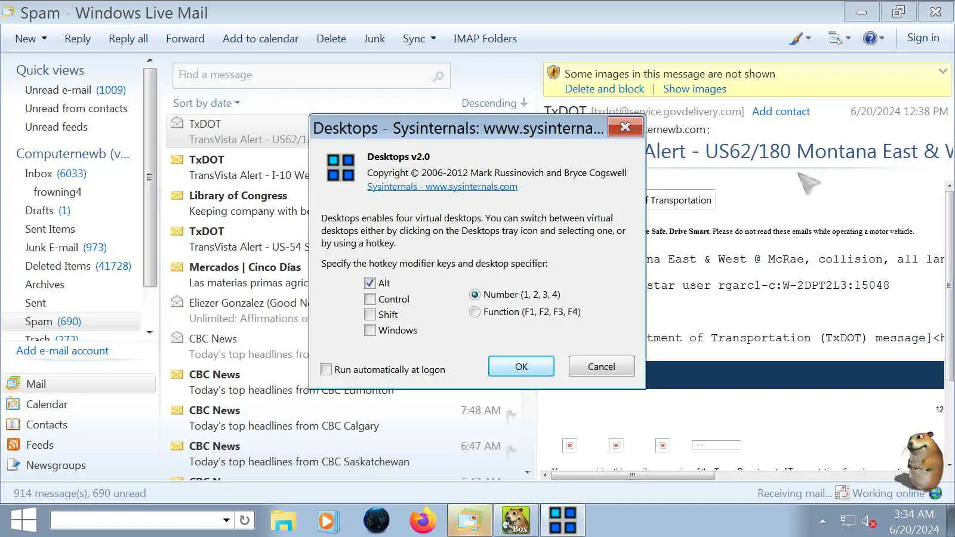
Task: Uncheck the Alt modifier checkbox
Action: click(370, 283)
